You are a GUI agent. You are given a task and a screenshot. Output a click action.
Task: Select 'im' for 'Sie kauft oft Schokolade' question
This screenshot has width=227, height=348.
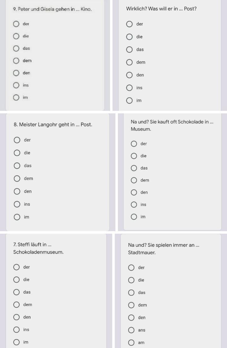134,217
